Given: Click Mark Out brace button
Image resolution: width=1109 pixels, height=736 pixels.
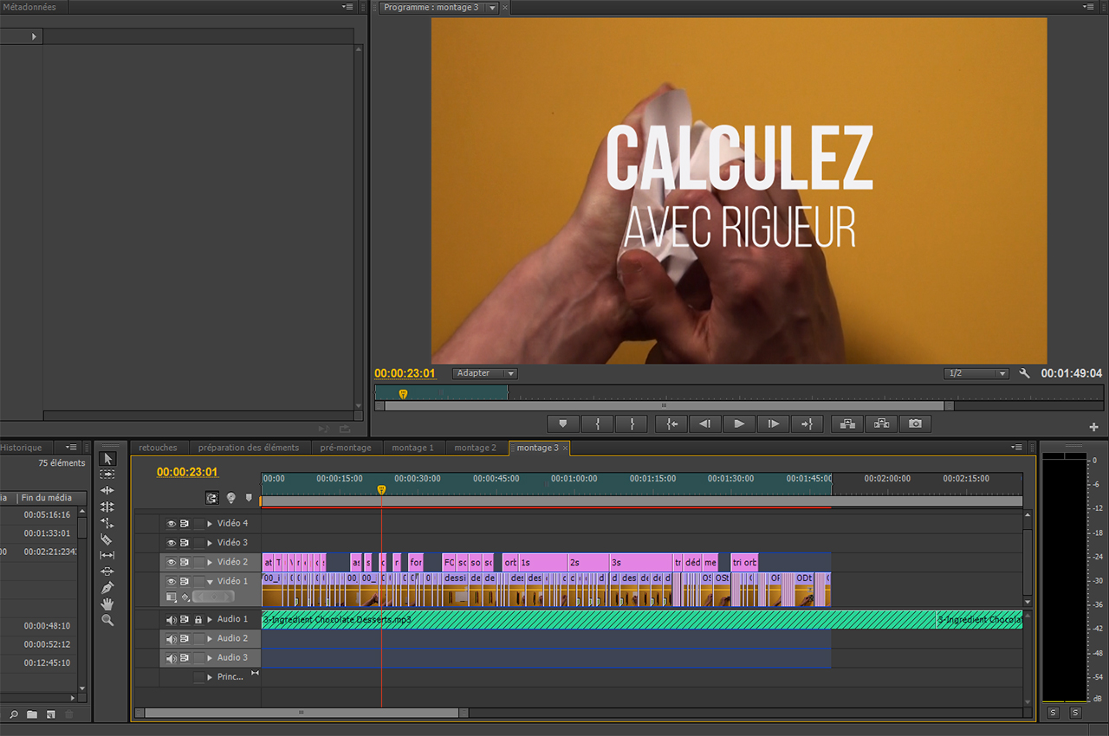Looking at the screenshot, I should point(632,423).
